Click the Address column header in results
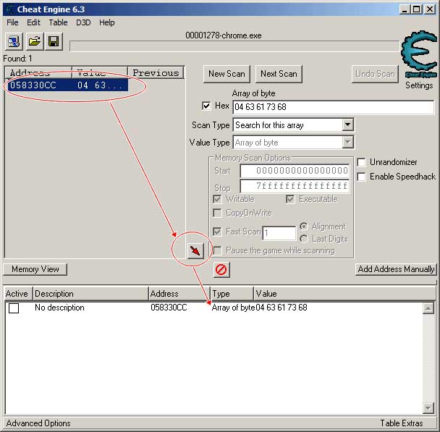440x432 pixels. coord(38,72)
